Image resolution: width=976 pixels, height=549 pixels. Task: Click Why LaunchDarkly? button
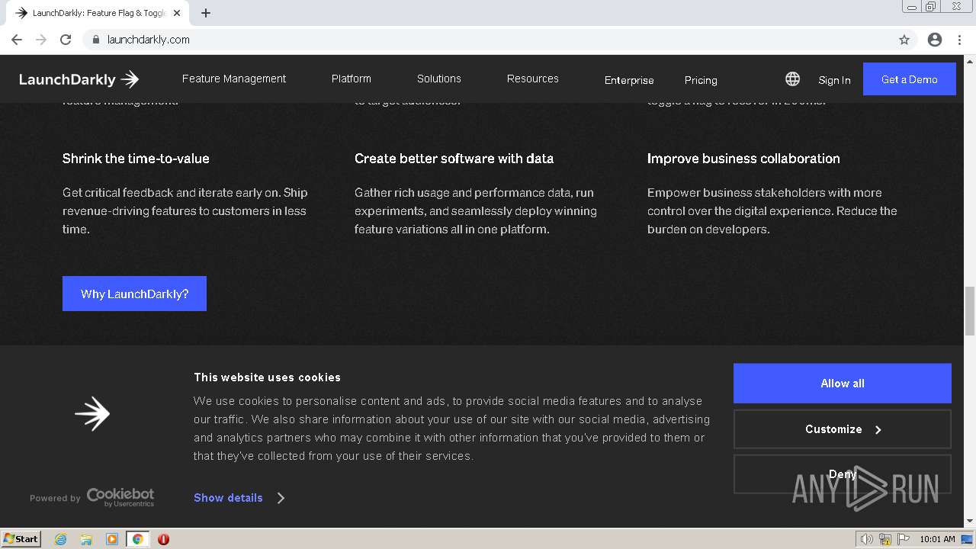coord(134,294)
